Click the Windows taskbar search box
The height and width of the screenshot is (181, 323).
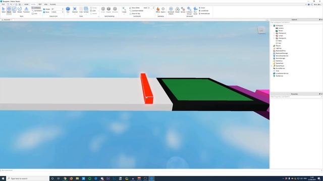click(x=28, y=178)
